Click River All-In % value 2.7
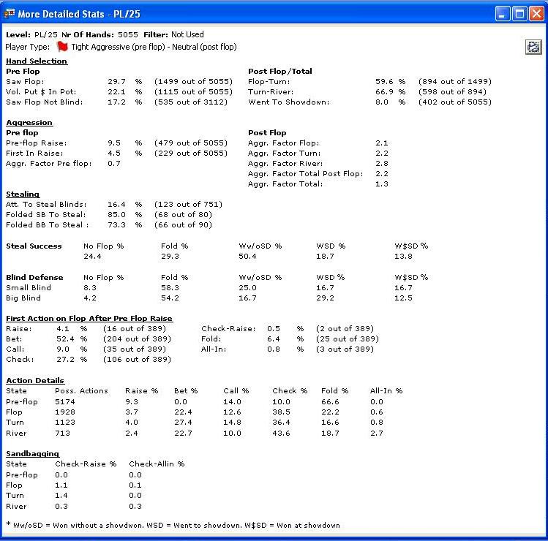 point(376,433)
